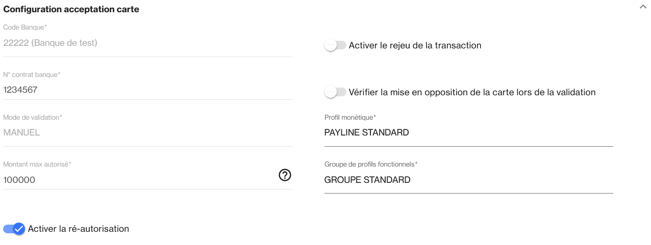This screenshot has height=245, width=651.
Task: Focus the Montant max autorisé input
Action: point(138,180)
